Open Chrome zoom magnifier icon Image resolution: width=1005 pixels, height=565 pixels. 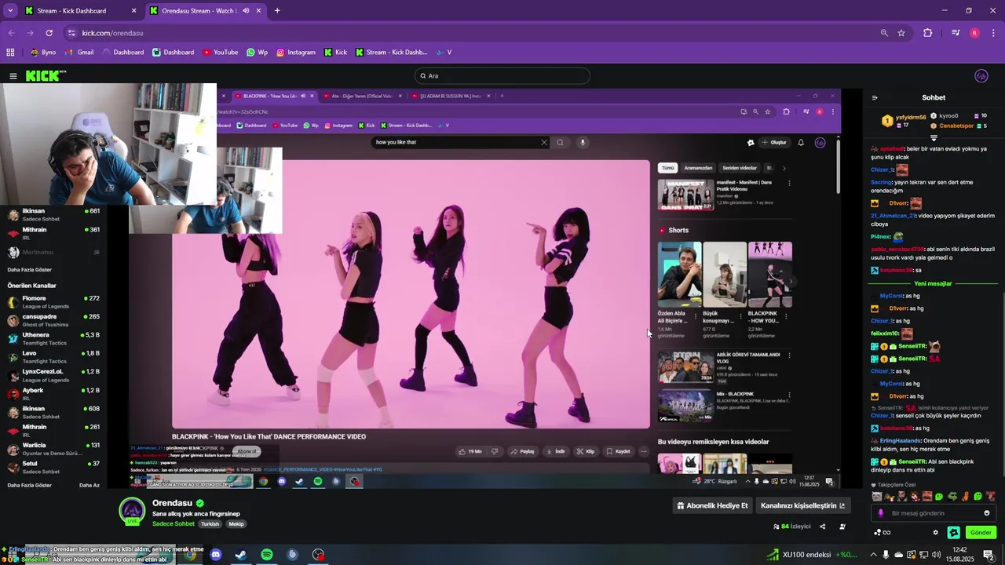click(884, 33)
